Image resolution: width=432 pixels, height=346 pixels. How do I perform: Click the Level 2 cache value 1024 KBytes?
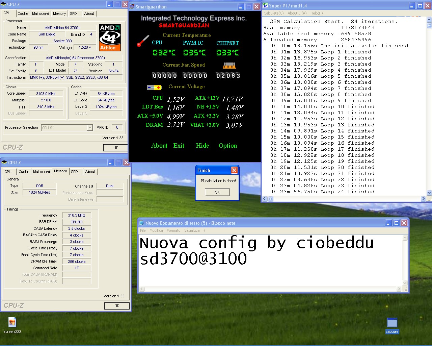coord(106,107)
